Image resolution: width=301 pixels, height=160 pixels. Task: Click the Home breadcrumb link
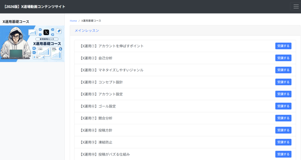coord(73,21)
